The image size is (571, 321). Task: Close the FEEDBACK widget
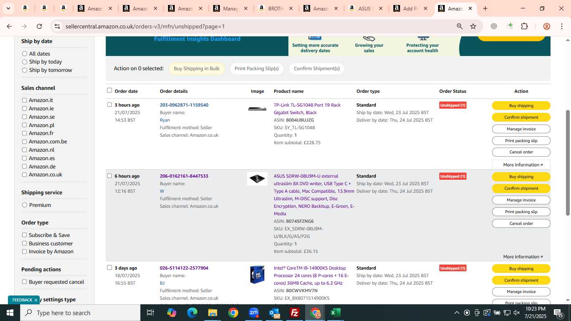point(36,300)
